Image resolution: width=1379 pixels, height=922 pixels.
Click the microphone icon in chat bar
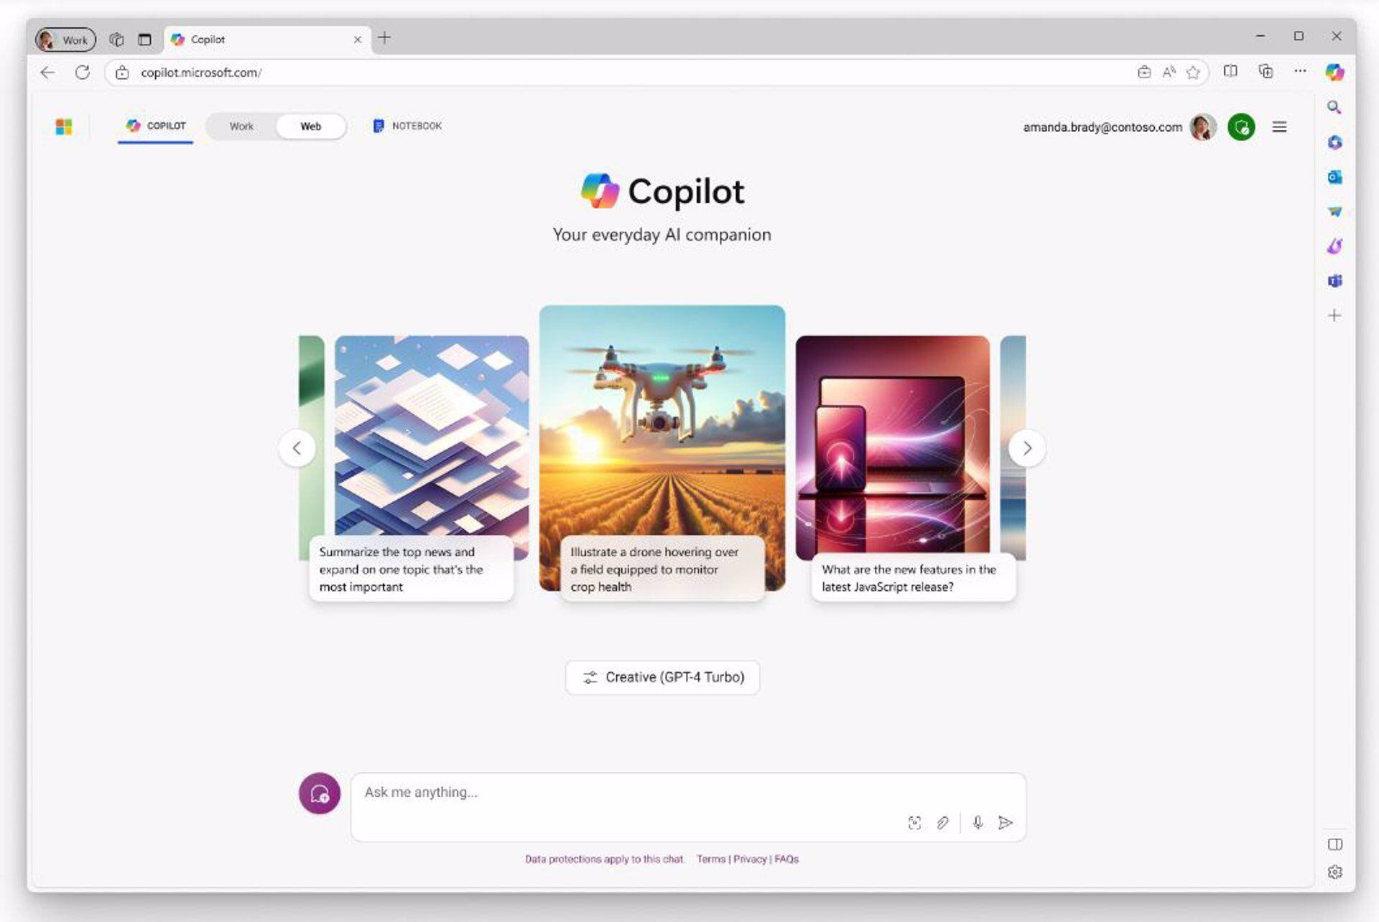pos(975,821)
